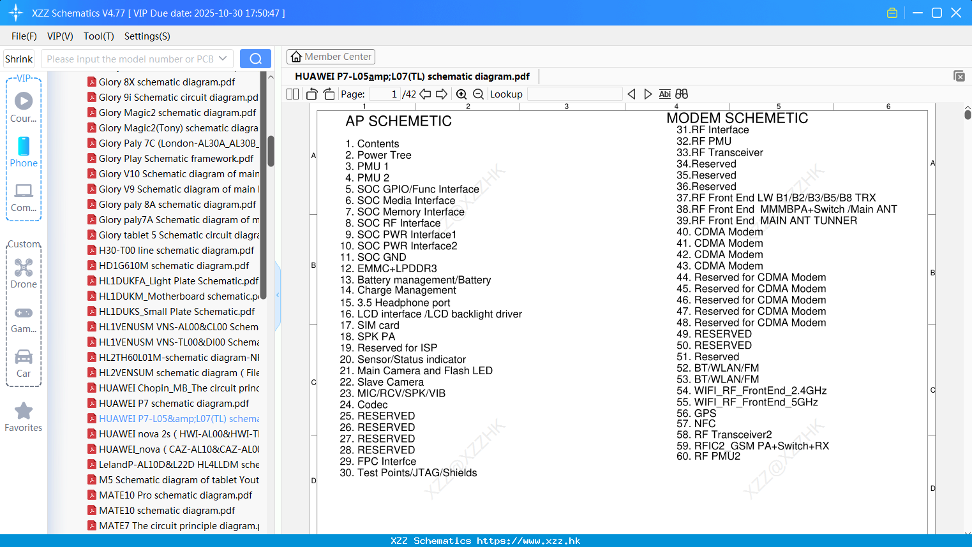Click the page number input field
972x547 pixels.
[x=384, y=94]
